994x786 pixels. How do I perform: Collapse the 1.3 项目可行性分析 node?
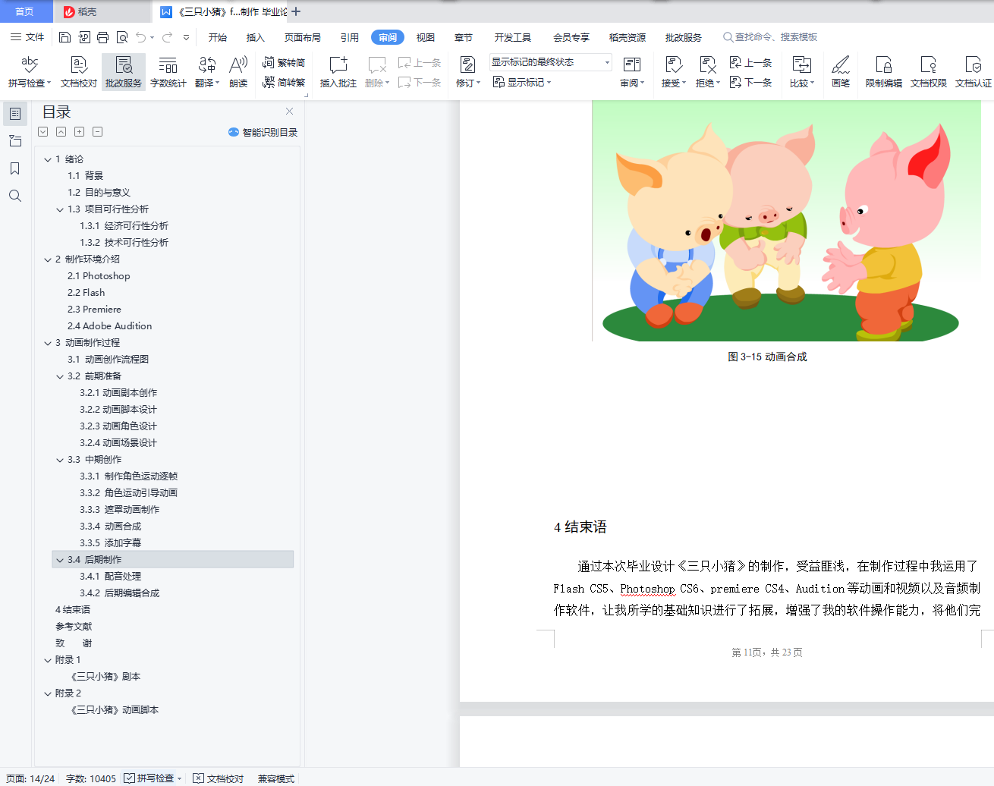pos(60,209)
